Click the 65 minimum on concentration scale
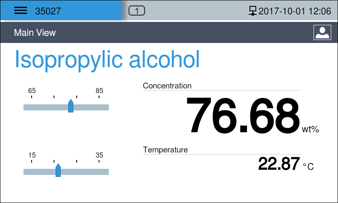The width and height of the screenshot is (338, 203). point(32,91)
